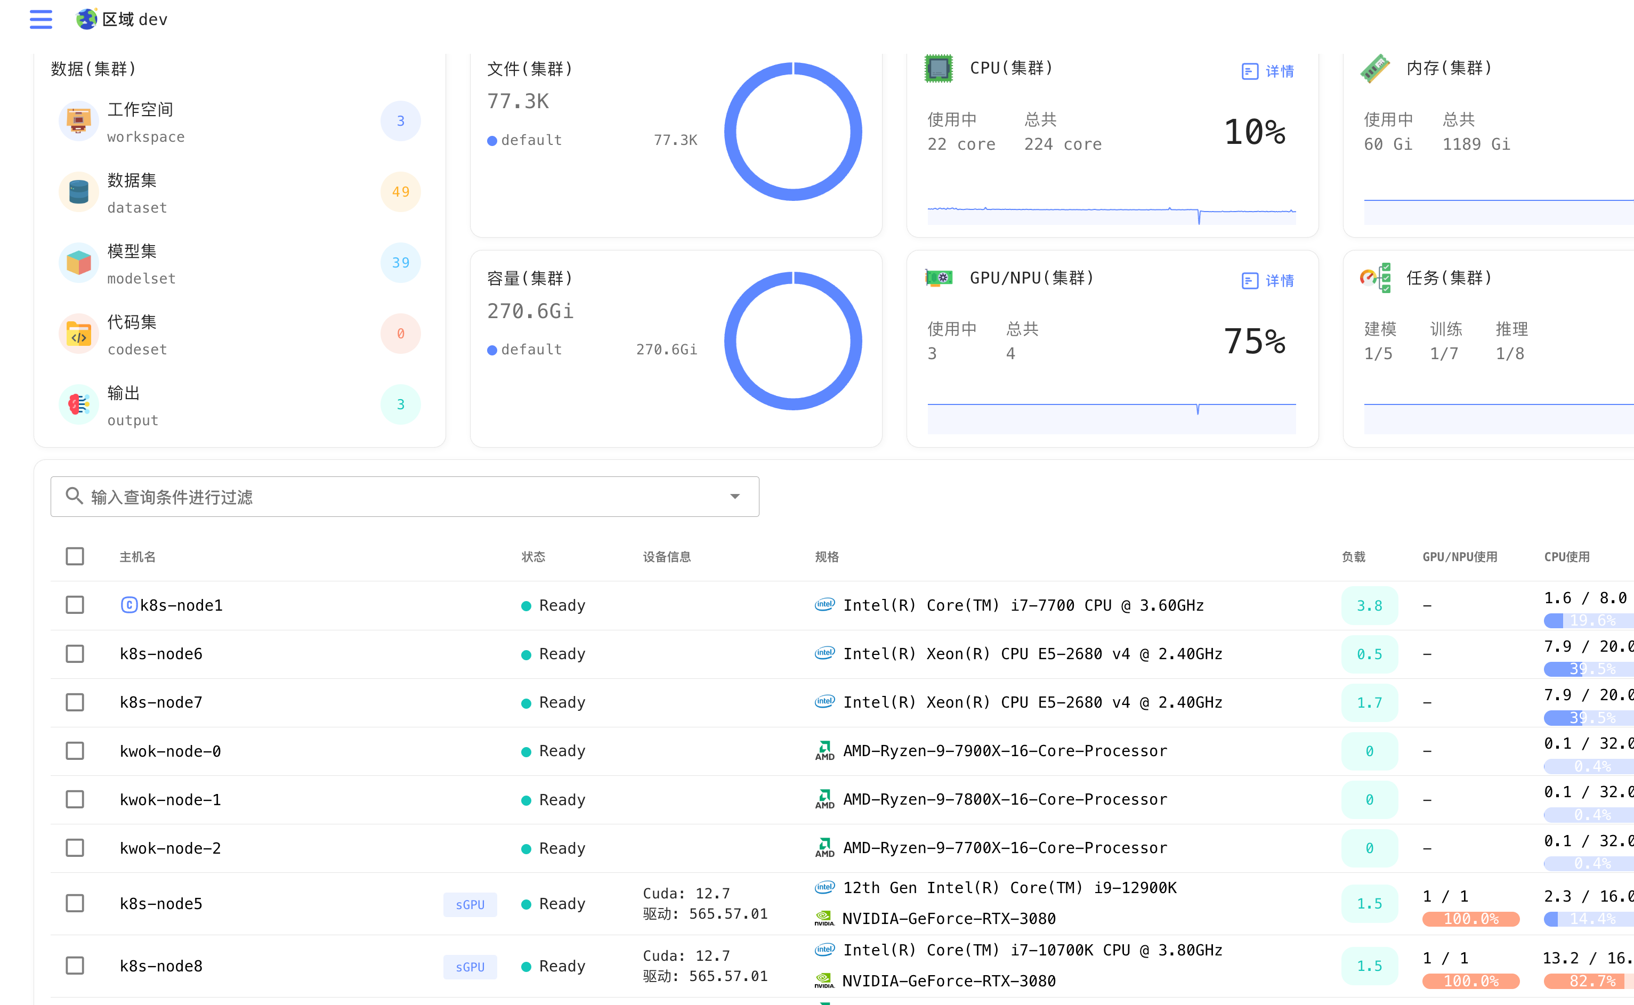
Task: Click the modelset cube icon
Action: tap(78, 263)
